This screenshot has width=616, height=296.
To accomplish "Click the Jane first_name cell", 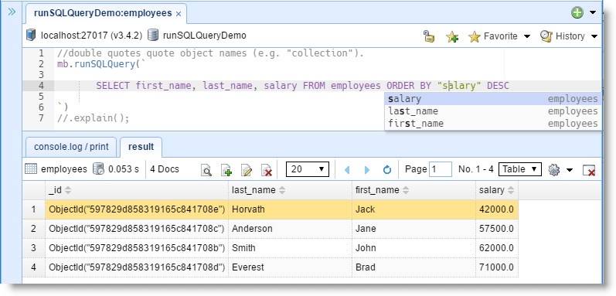I will pos(414,229).
